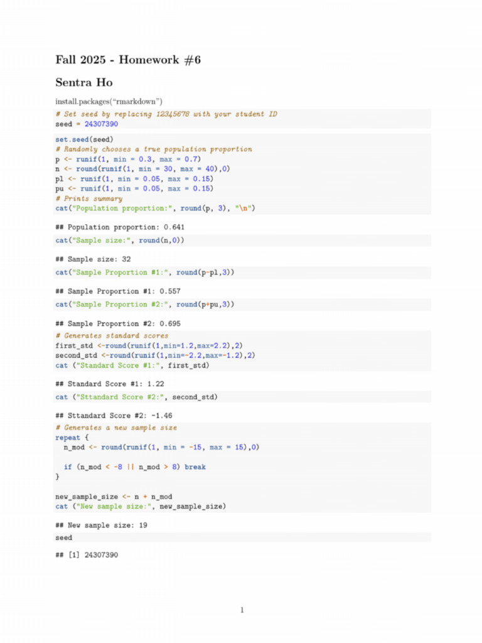Screen dimensions: 482x643
Task: Select output "## Sample Proportion #2: 0.695"
Action: pyautogui.click(x=118, y=323)
